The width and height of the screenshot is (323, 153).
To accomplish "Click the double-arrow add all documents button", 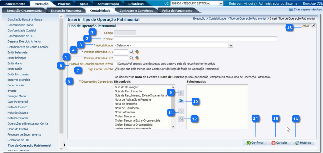I will 181,101.
